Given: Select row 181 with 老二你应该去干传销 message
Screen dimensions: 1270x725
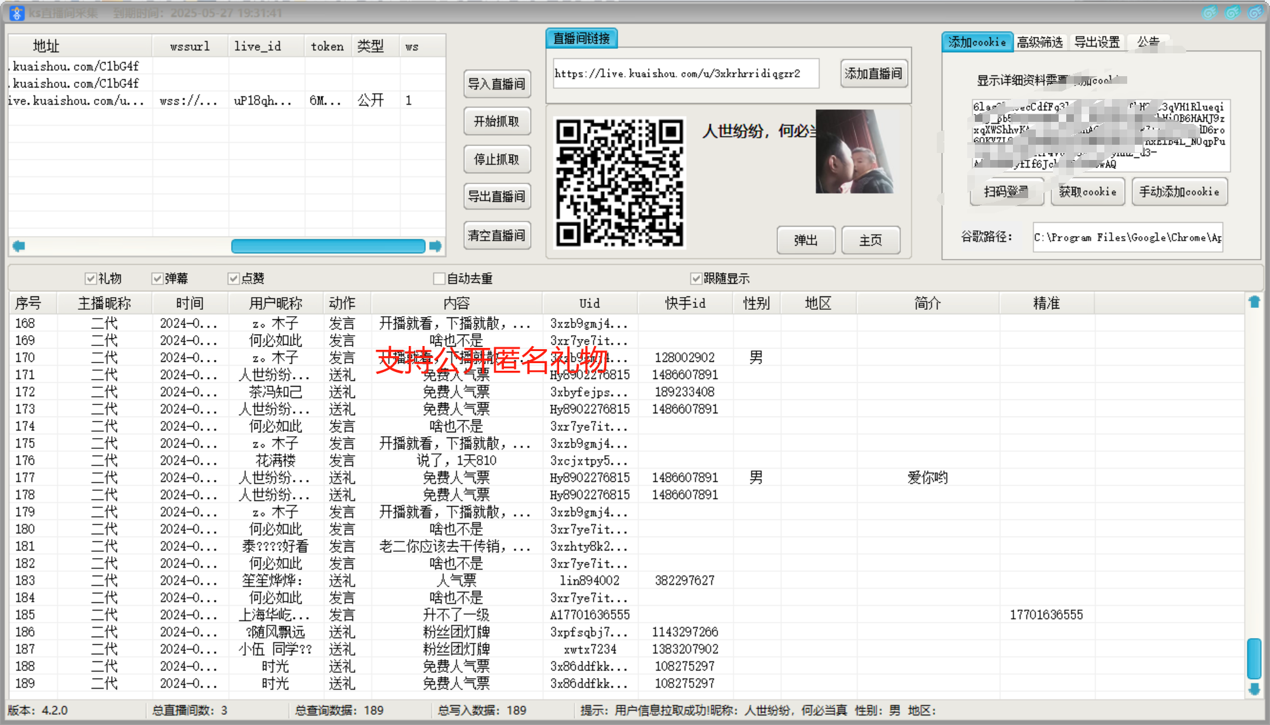Looking at the screenshot, I should [x=626, y=546].
